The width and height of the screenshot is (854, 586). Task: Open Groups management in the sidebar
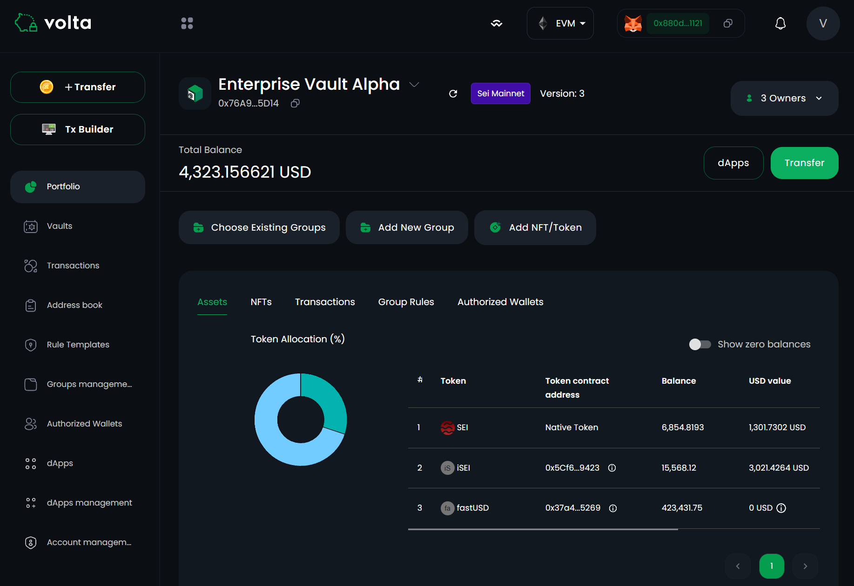coord(78,385)
